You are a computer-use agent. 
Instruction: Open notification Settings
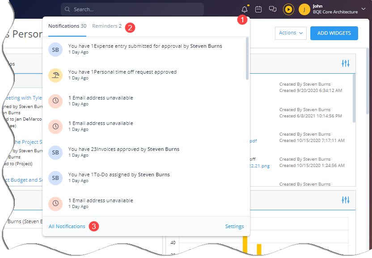[x=234, y=226]
